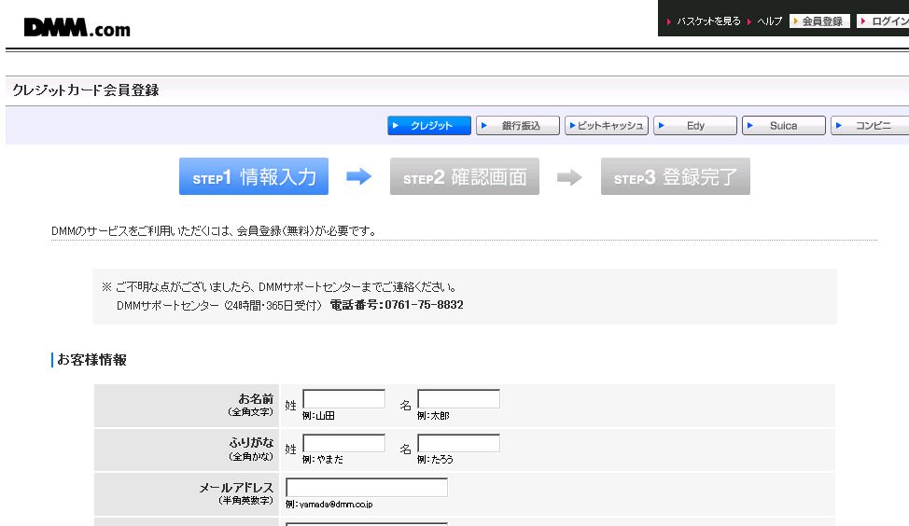Click the お客様情報 section heading
This screenshot has height=526, width=909.
pyautogui.click(x=91, y=360)
